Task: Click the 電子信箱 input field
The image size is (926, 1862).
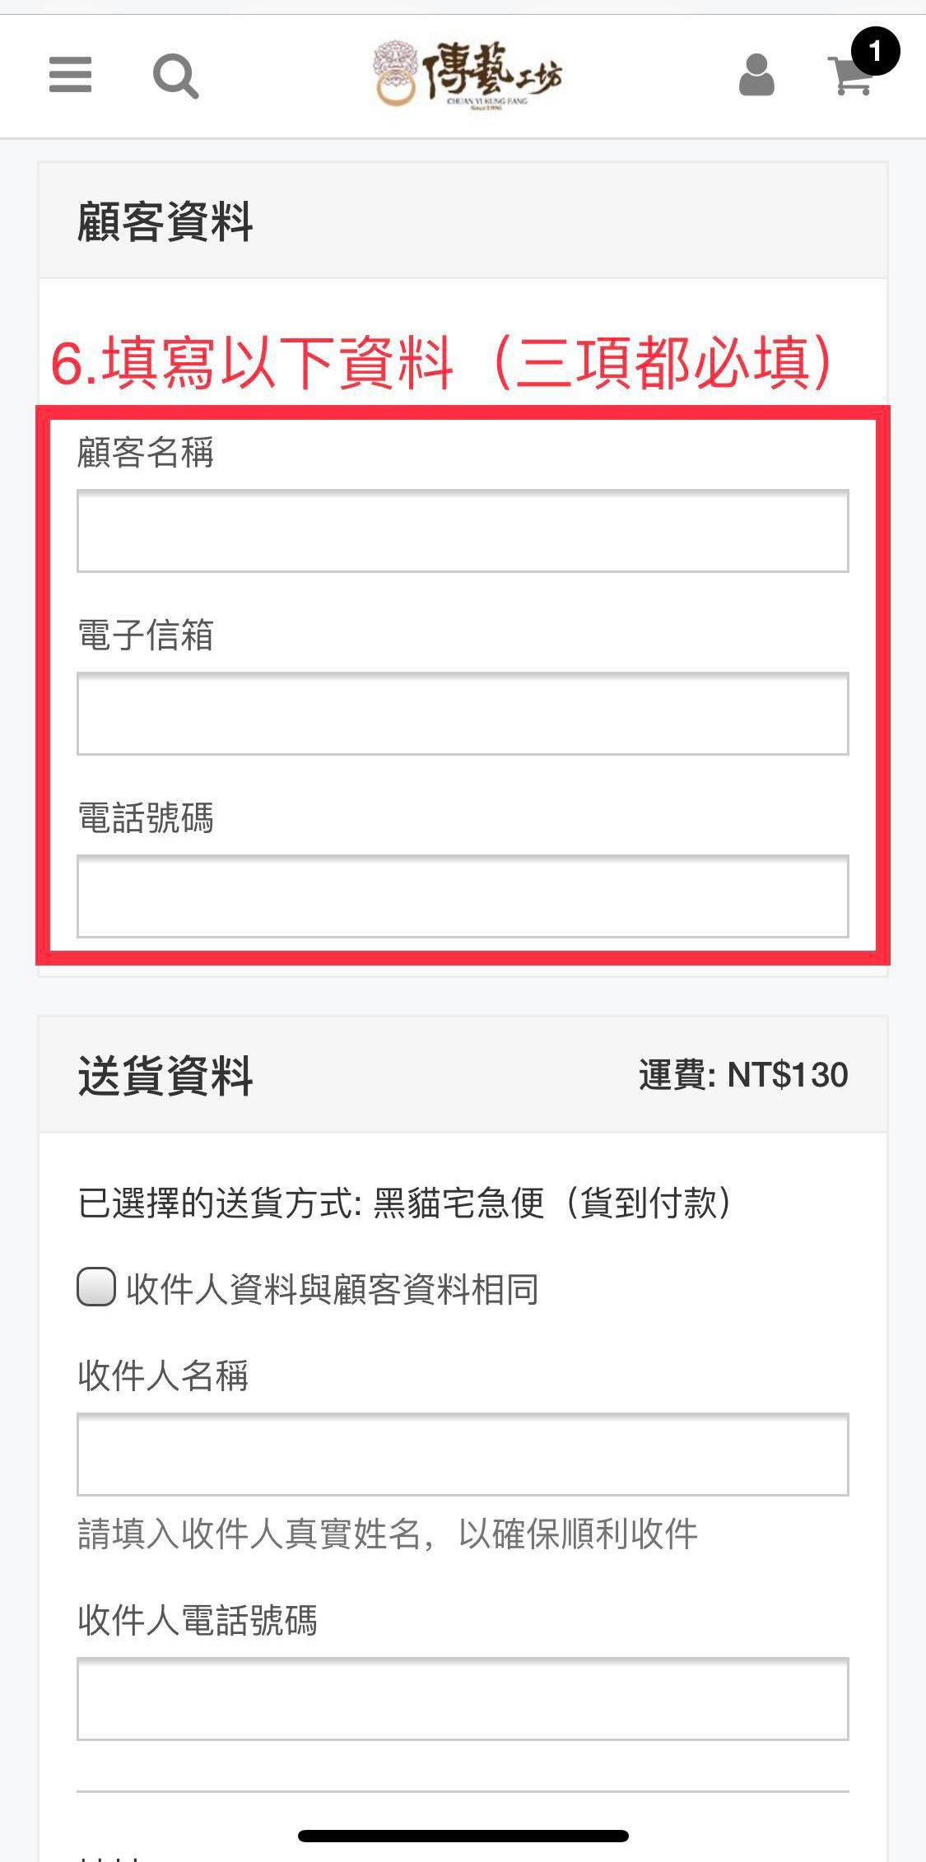Action: point(463,714)
